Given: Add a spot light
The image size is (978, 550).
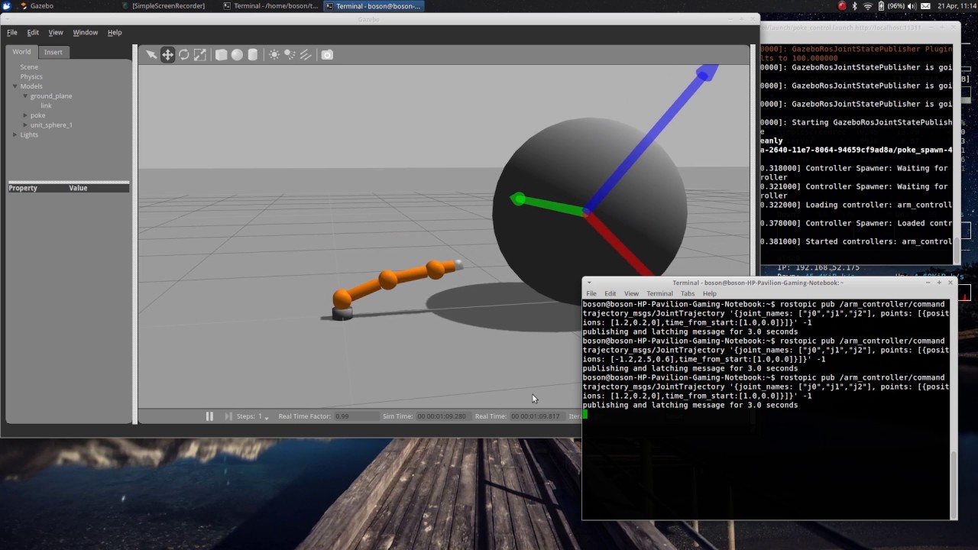Looking at the screenshot, I should [x=290, y=55].
